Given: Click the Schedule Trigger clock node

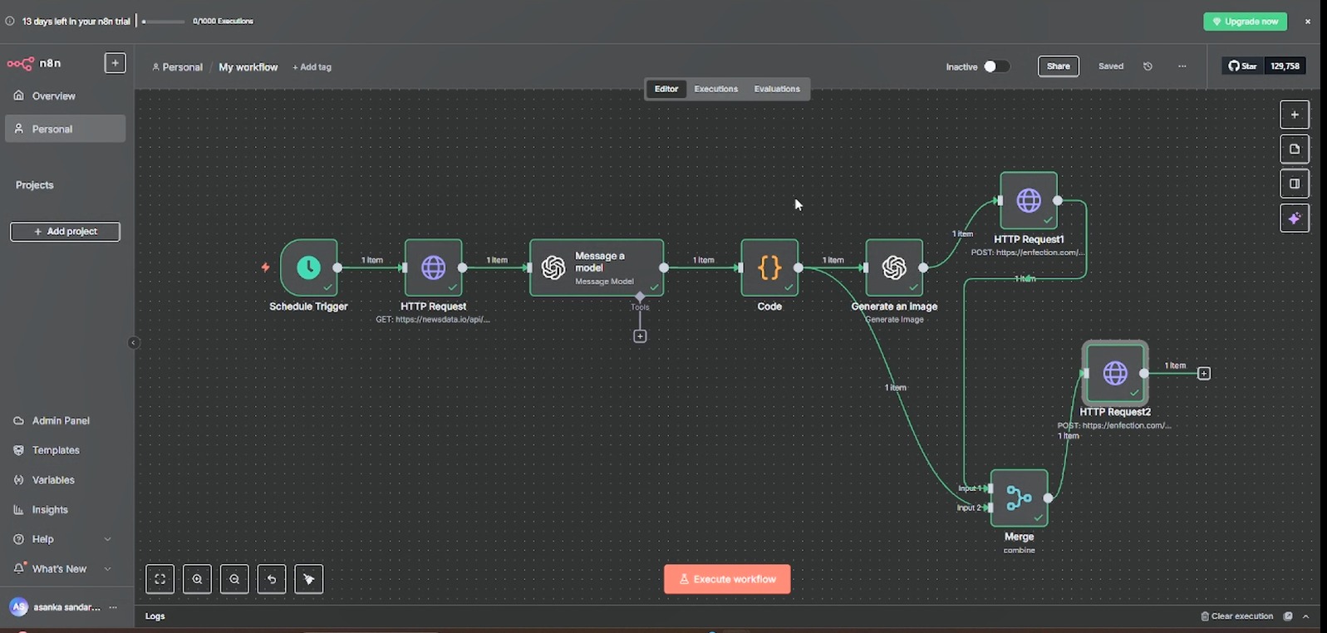Looking at the screenshot, I should tap(308, 267).
